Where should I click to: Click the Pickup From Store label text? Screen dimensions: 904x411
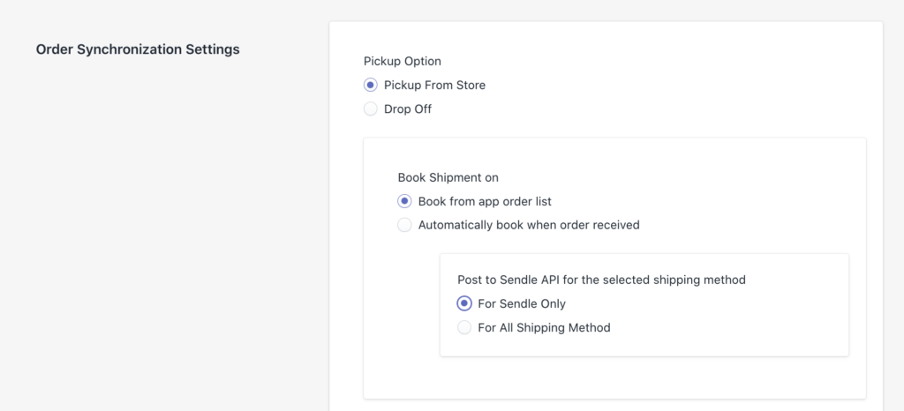tap(434, 86)
